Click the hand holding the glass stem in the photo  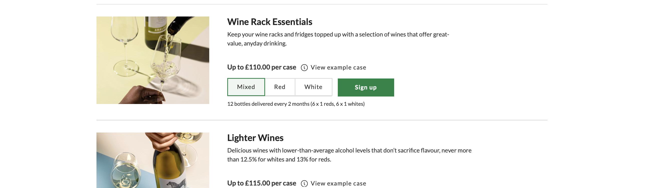pyautogui.click(x=141, y=96)
